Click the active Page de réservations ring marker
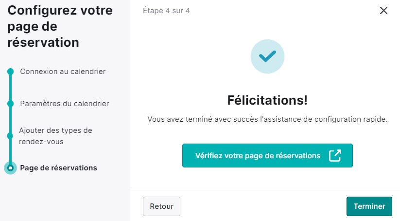400x221 pixels. (x=11, y=168)
